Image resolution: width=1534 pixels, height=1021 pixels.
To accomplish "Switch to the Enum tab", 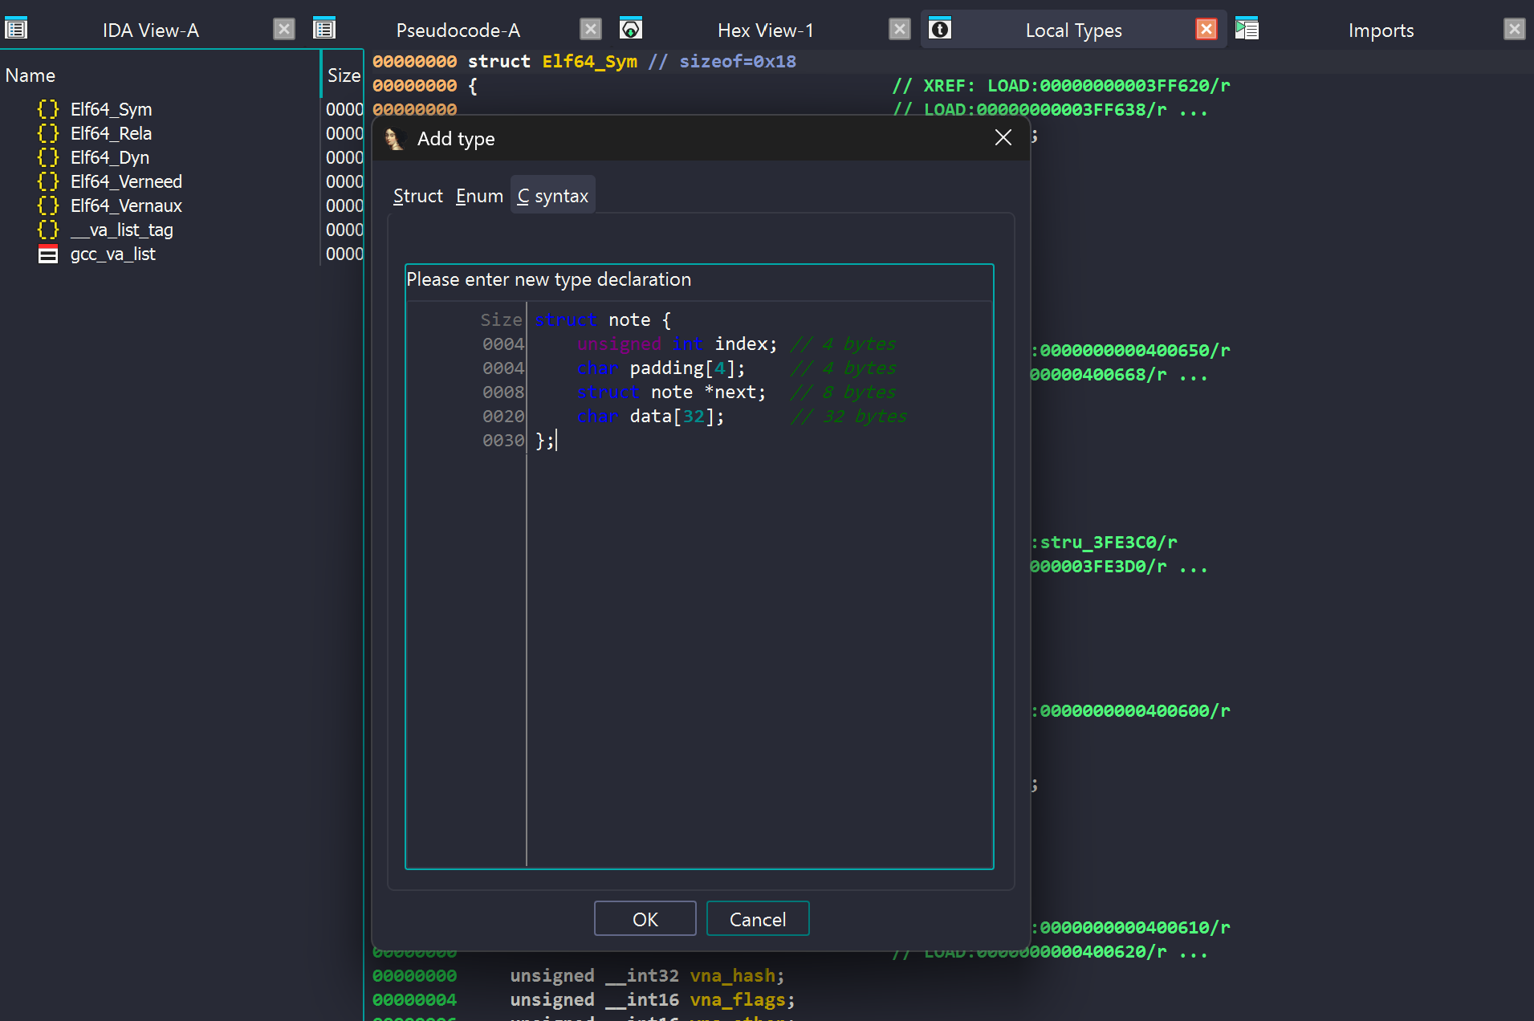I will (479, 196).
